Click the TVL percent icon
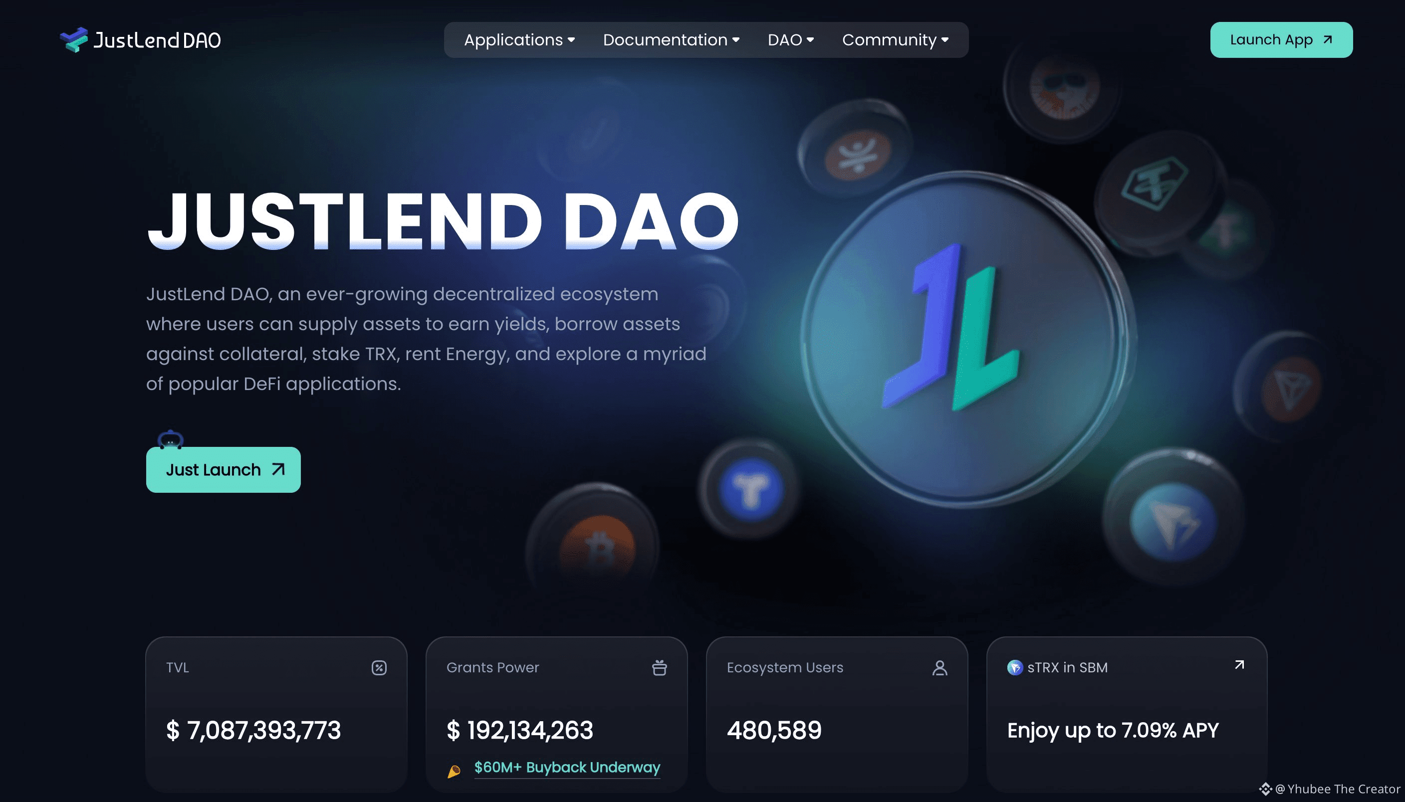Screen dimensions: 1405x802 tap(379, 668)
